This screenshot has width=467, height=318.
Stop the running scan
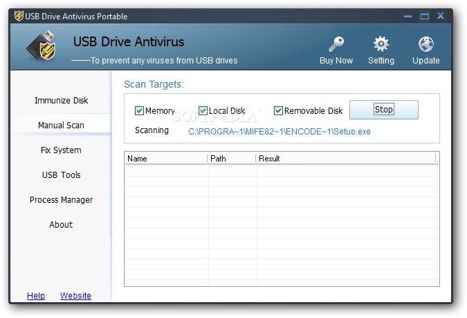(x=383, y=110)
